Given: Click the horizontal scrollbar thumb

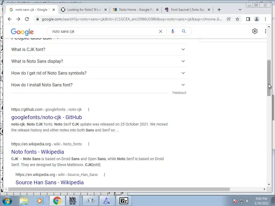Looking at the screenshot, I should click(x=119, y=189).
